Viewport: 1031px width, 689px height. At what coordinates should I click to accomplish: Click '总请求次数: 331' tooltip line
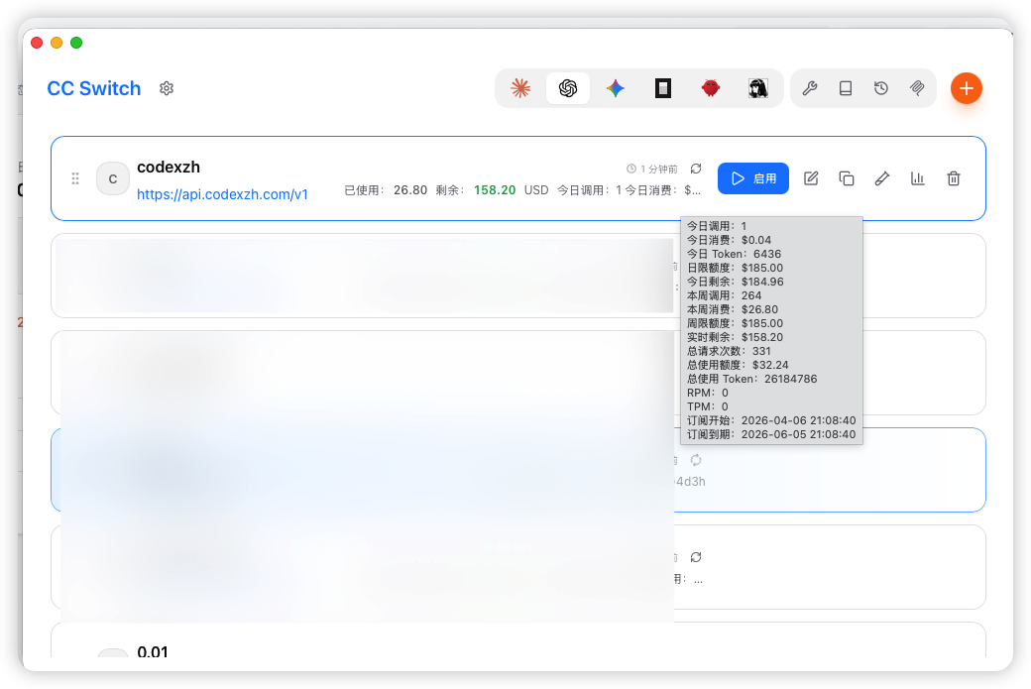(x=729, y=351)
